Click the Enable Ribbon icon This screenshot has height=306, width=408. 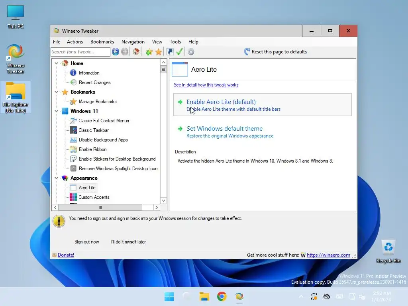73,149
